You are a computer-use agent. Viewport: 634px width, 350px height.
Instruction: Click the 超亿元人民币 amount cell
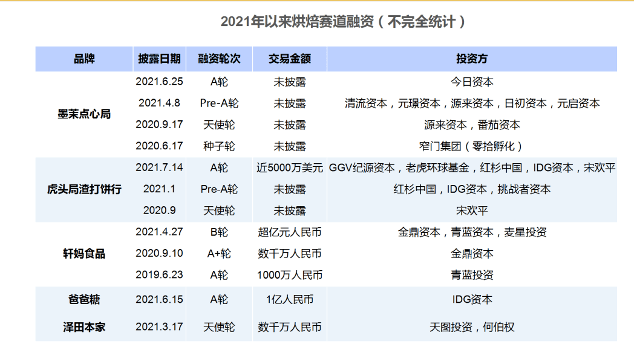290,232
